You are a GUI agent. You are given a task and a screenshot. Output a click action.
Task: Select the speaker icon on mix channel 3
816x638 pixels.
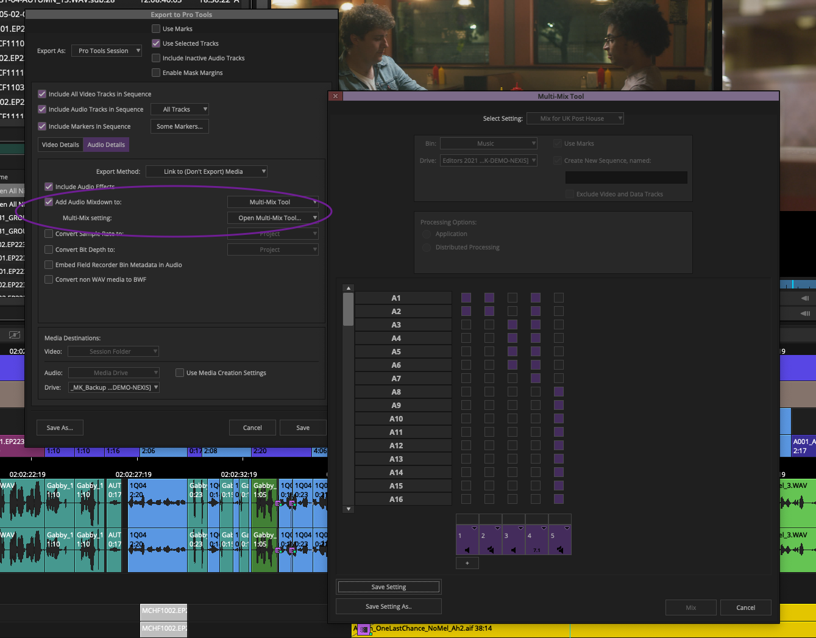pos(513,550)
